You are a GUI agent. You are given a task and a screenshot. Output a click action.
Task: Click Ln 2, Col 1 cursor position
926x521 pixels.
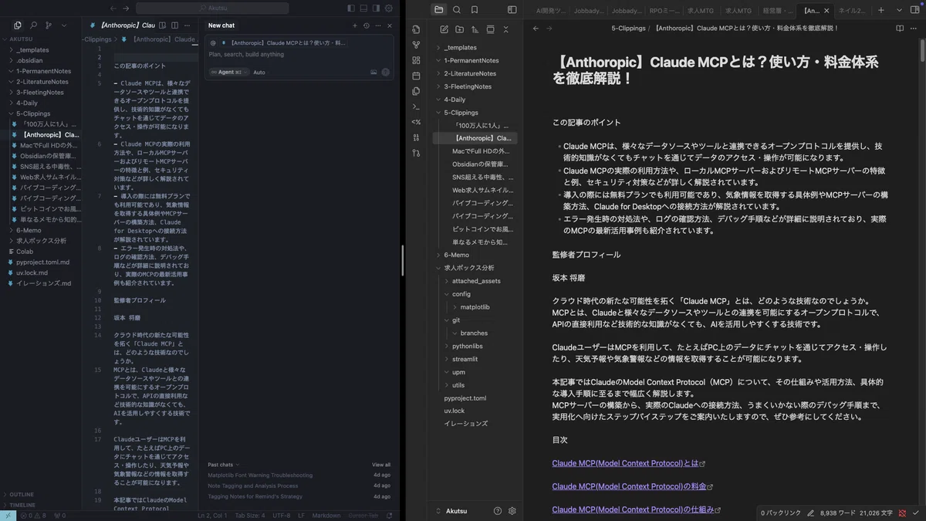(212, 515)
